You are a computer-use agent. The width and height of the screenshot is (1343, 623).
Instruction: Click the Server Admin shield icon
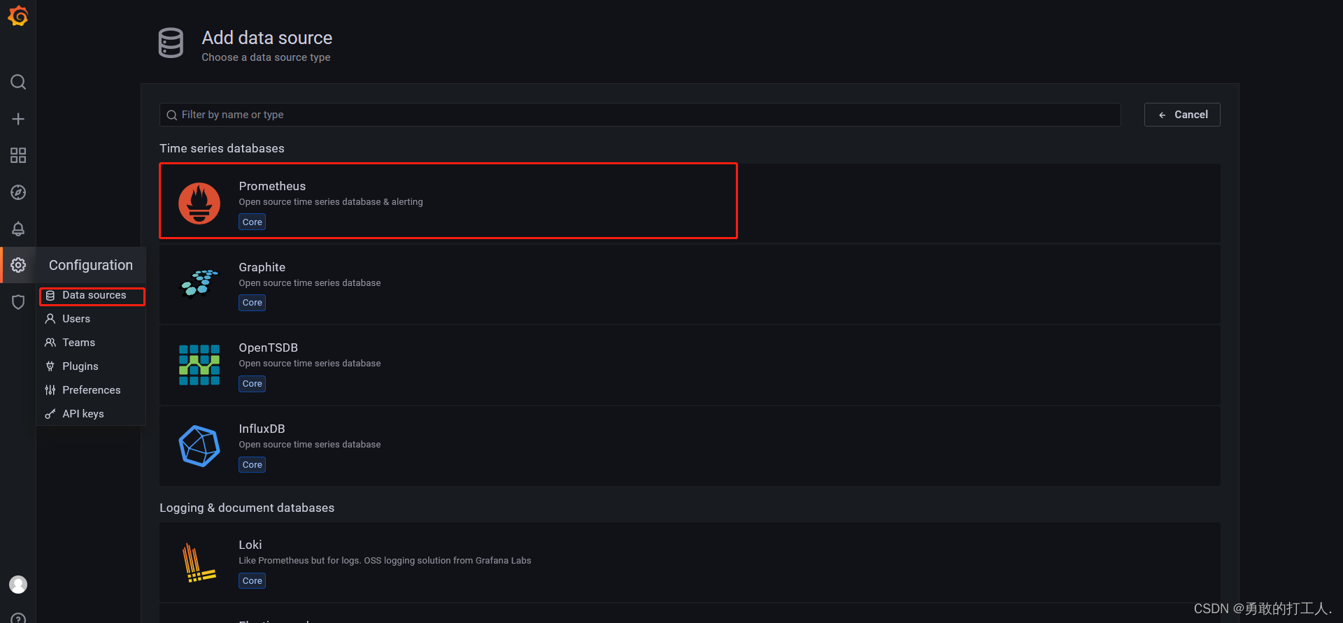point(18,301)
